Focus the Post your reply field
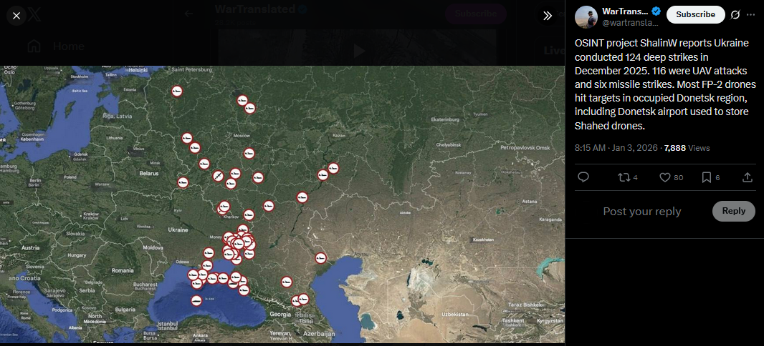 point(641,212)
